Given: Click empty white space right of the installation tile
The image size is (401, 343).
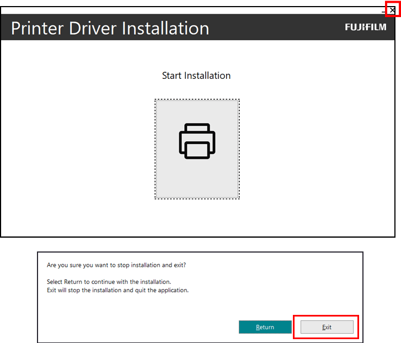Looking at the screenshot, I should click(x=314, y=149).
